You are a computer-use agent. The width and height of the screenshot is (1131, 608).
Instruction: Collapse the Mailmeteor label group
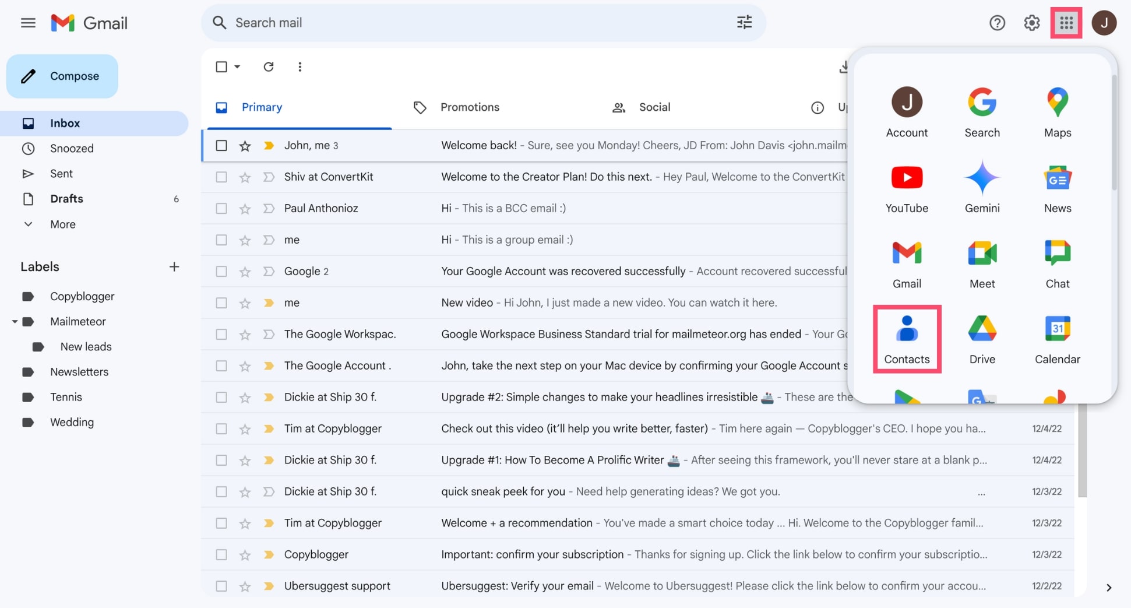[15, 321]
